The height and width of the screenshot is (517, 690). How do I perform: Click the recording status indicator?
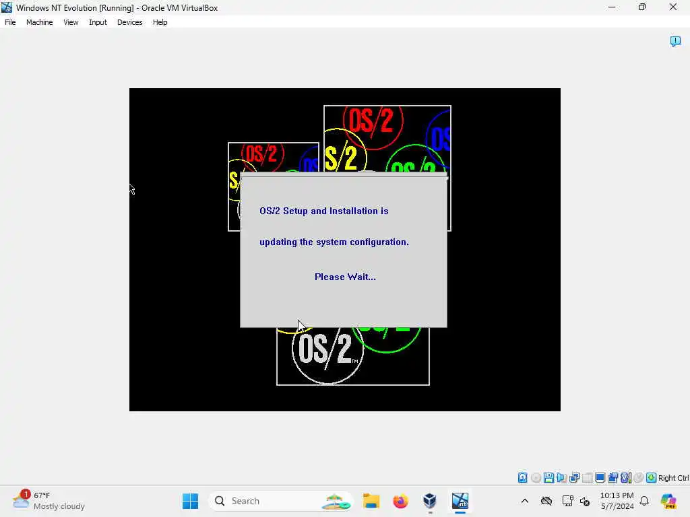(613, 477)
